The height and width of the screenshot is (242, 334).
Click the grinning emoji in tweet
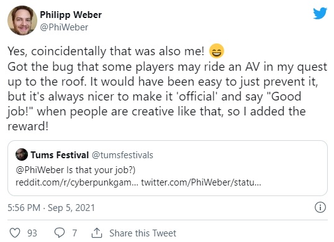click(217, 51)
